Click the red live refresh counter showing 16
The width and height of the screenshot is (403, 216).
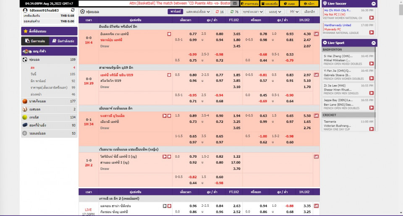point(220,12)
